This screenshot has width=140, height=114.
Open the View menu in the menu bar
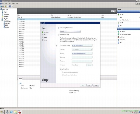[x=9, y=4]
